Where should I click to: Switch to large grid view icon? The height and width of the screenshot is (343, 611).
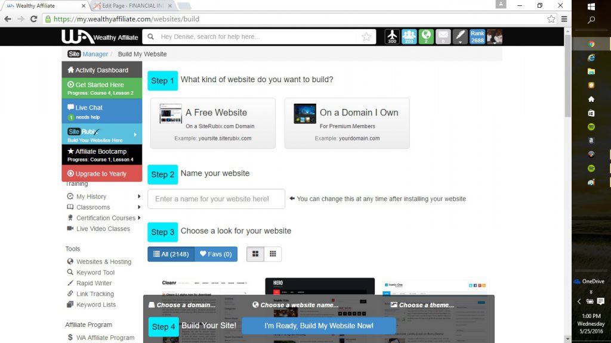[255, 254]
